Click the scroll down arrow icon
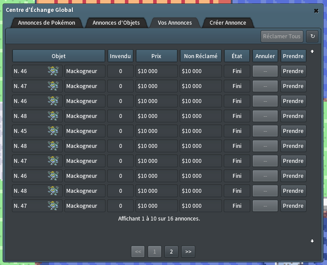 [x=312, y=241]
